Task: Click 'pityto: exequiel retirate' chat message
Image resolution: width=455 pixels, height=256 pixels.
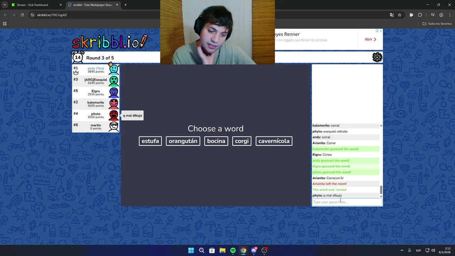Action: pyautogui.click(x=330, y=131)
